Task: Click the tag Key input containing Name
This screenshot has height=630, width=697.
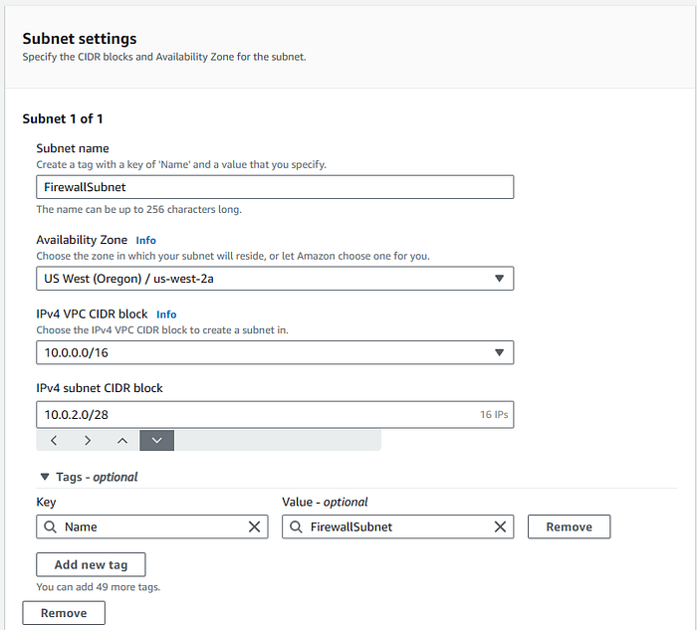Action: tap(149, 526)
